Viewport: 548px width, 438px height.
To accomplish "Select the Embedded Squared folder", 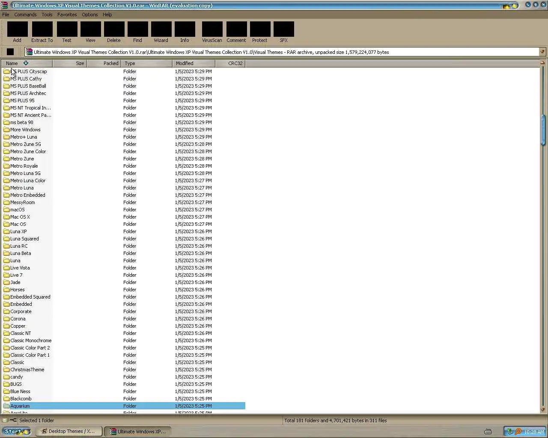I will click(x=30, y=297).
